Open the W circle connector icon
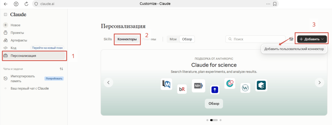 (x=245, y=88)
